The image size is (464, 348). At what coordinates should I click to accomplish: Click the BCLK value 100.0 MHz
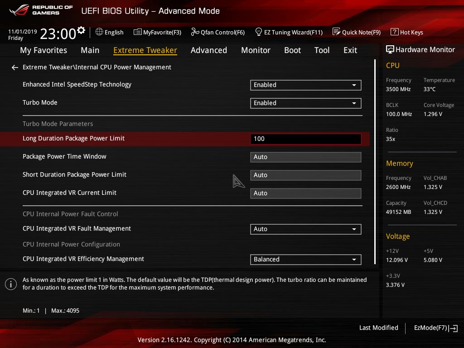399,114
